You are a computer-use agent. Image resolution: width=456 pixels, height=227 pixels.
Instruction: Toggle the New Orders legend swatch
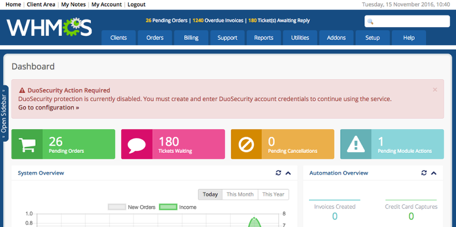[116, 207]
